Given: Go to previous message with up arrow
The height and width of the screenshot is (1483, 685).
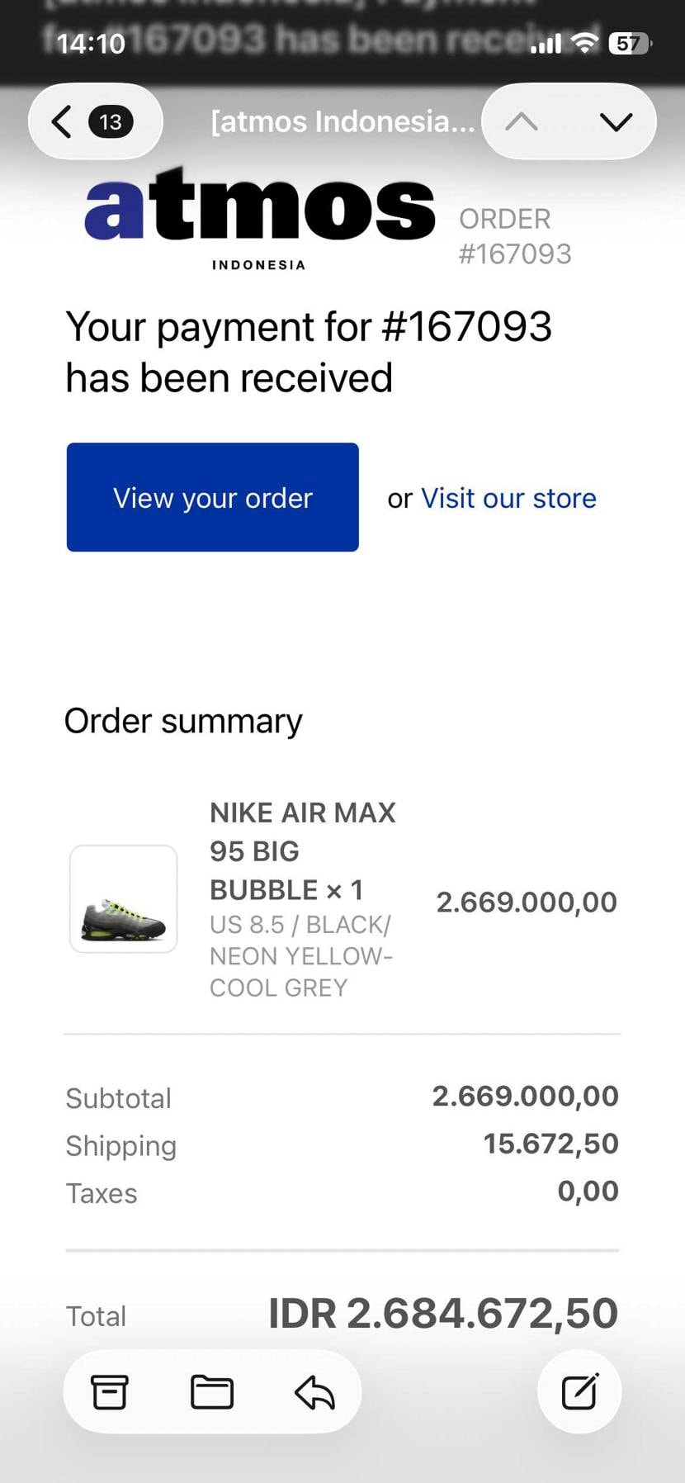Looking at the screenshot, I should click(x=522, y=122).
